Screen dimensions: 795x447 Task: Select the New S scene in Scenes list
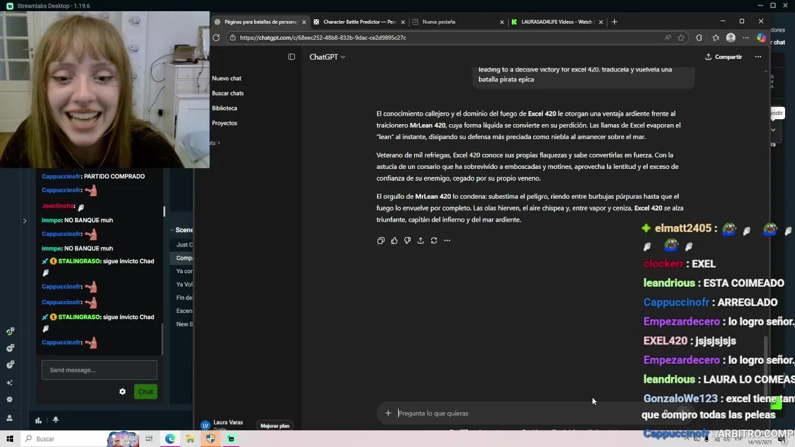184,324
